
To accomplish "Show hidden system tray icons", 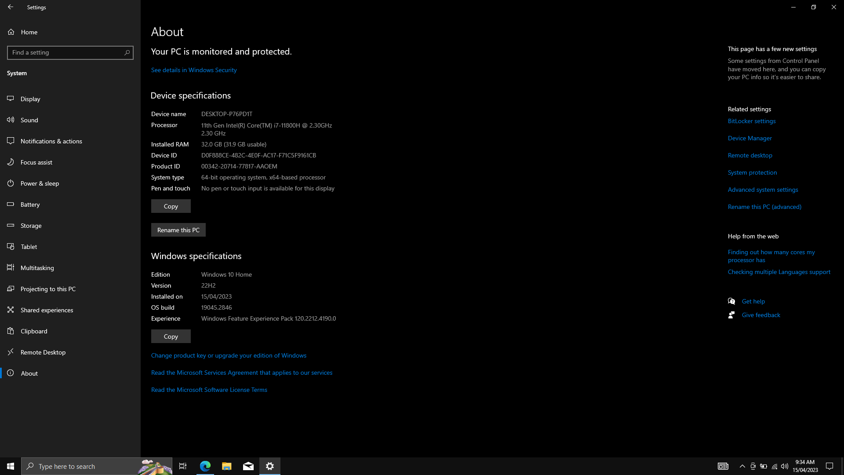I will [742, 466].
